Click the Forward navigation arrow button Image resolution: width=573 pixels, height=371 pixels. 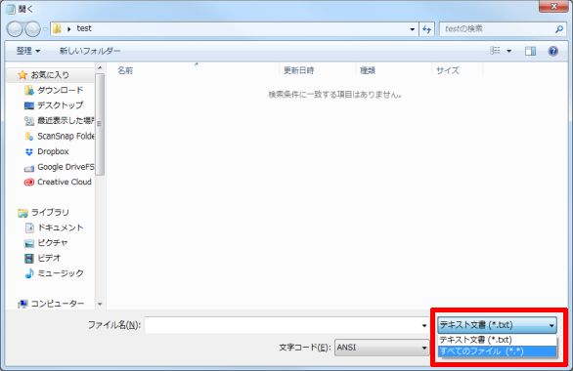32,29
